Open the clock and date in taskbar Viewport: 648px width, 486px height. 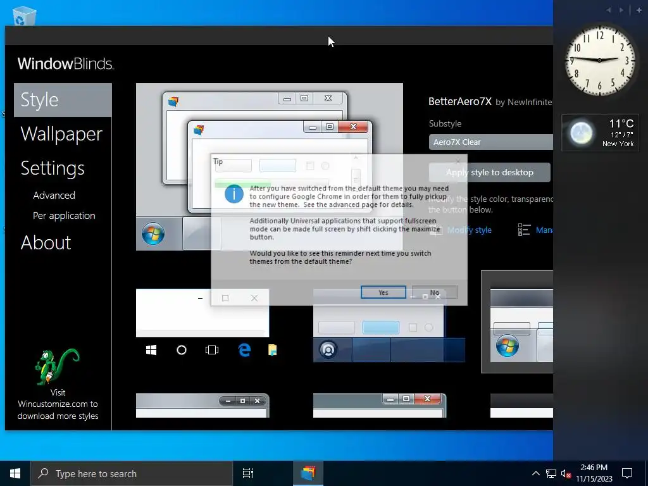pyautogui.click(x=594, y=473)
